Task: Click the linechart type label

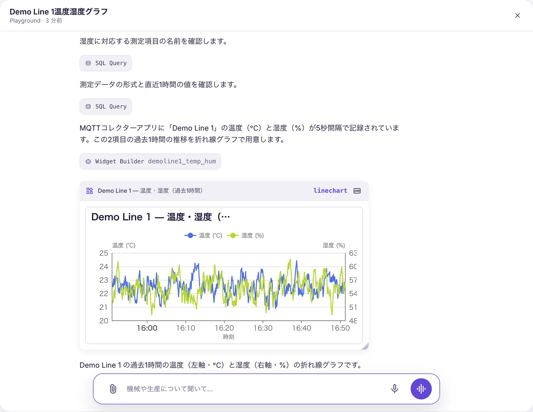Action: pyautogui.click(x=330, y=191)
